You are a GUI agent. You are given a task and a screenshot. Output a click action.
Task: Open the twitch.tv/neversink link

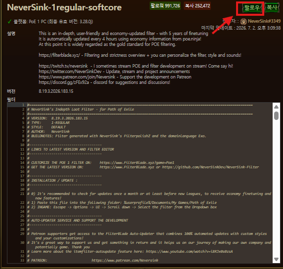tap(63, 66)
